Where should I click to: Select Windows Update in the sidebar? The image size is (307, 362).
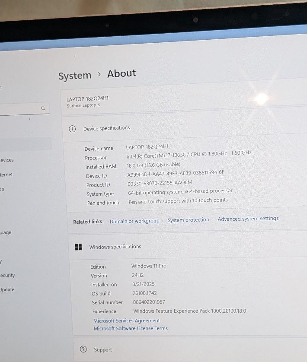pos(7,289)
